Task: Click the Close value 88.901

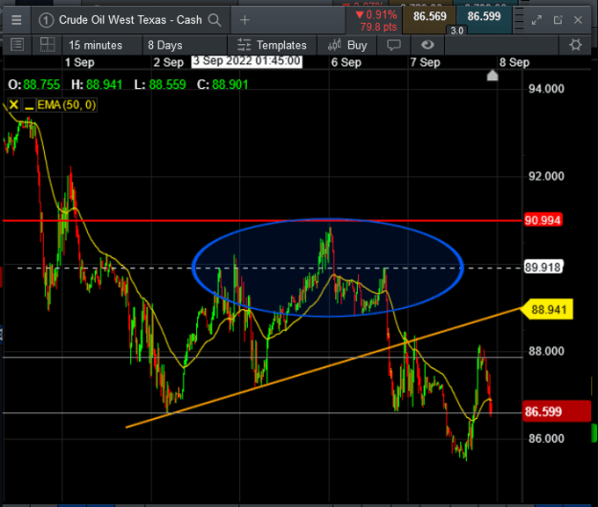Action: click(230, 84)
